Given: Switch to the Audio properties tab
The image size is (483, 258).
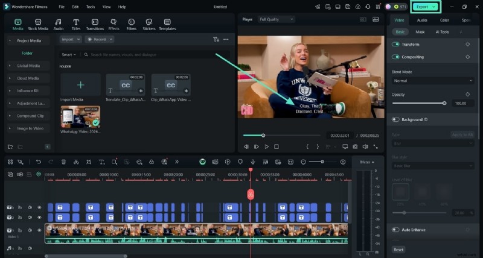Looking at the screenshot, I should point(421,20).
